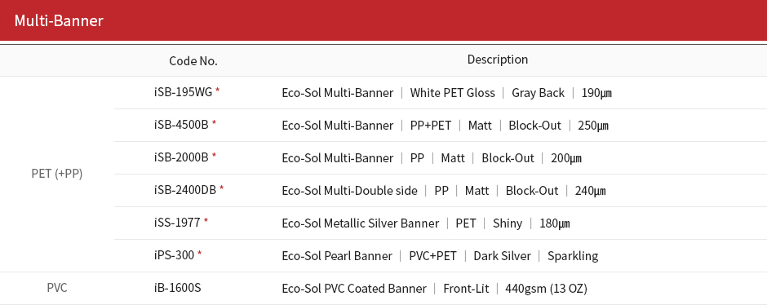Click red asterisk after iSB-2000B
Viewport: 767px width, 305px height.
click(214, 156)
